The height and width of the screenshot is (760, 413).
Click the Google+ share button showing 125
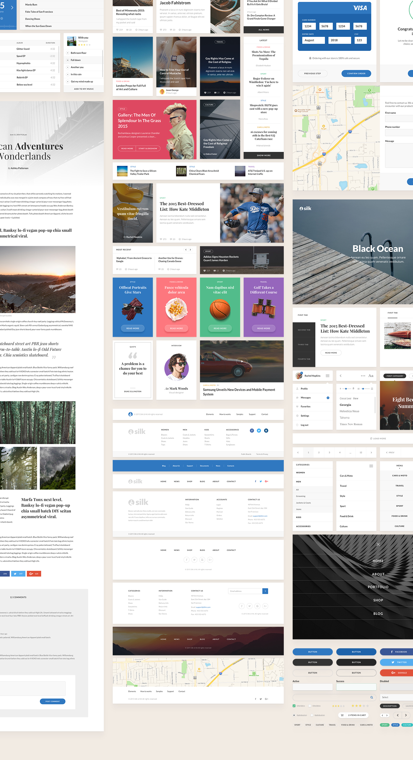pyautogui.click(x=34, y=574)
